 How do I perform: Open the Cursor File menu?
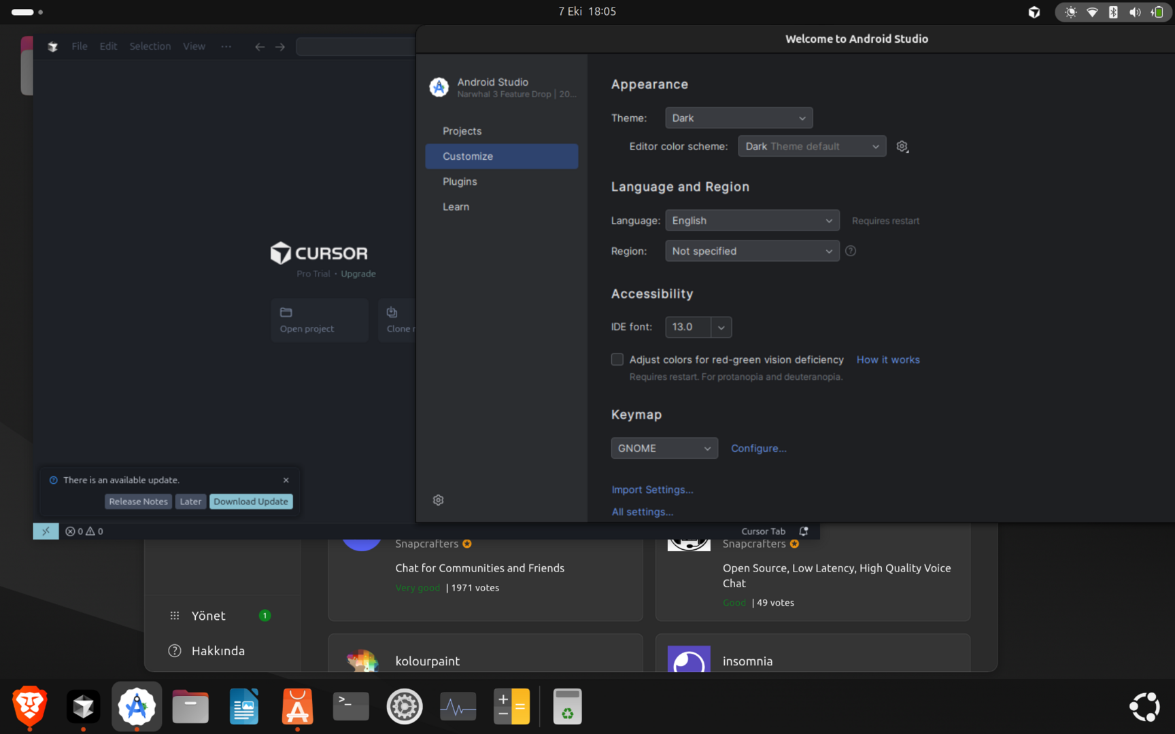pos(80,46)
